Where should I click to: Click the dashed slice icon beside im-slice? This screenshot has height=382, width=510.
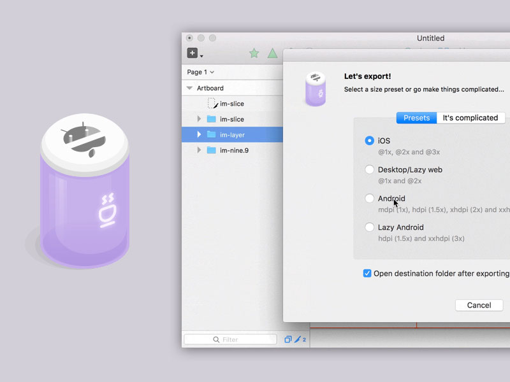(x=212, y=103)
